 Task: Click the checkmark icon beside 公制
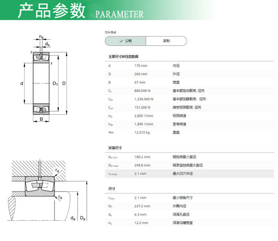tap(121, 41)
